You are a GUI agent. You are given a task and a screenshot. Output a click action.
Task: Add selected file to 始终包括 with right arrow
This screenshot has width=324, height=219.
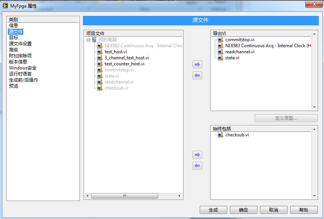pos(197,154)
